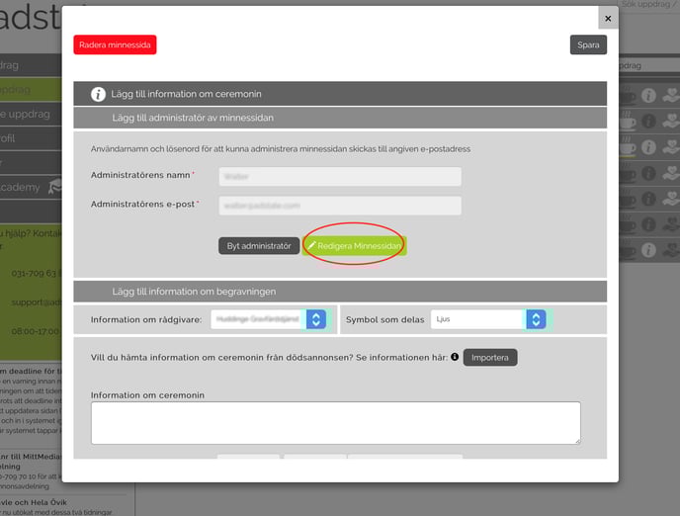This screenshot has width=680, height=516.
Task: Click Sök uppdrag search field in background
Action: coord(649,5)
